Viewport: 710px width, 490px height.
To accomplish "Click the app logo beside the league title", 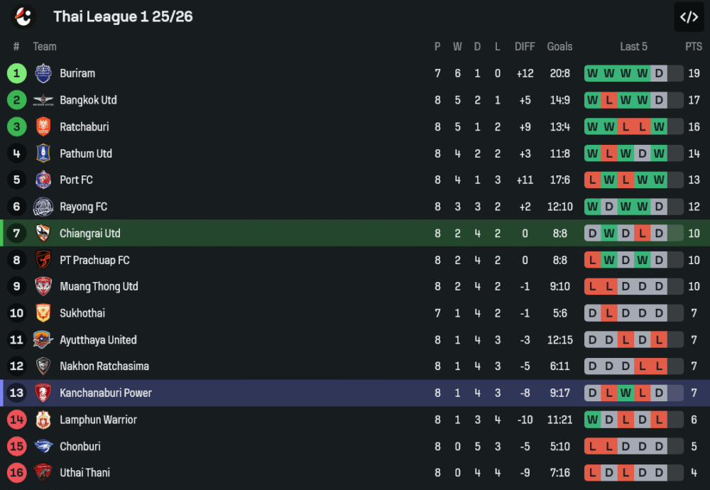I will [x=24, y=16].
